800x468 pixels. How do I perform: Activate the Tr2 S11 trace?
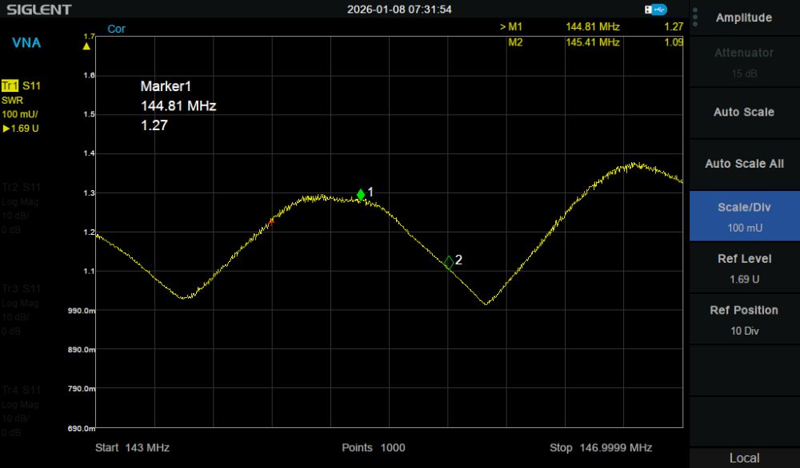[x=21, y=187]
